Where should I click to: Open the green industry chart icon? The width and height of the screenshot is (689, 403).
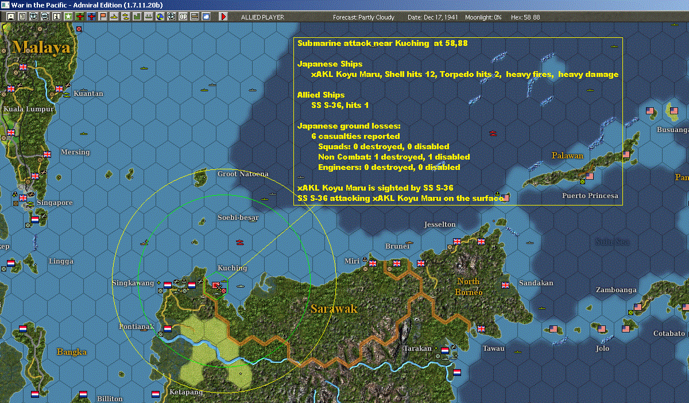(137, 17)
